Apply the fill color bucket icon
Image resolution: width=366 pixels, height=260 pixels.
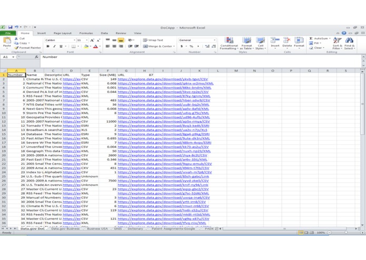86,46
